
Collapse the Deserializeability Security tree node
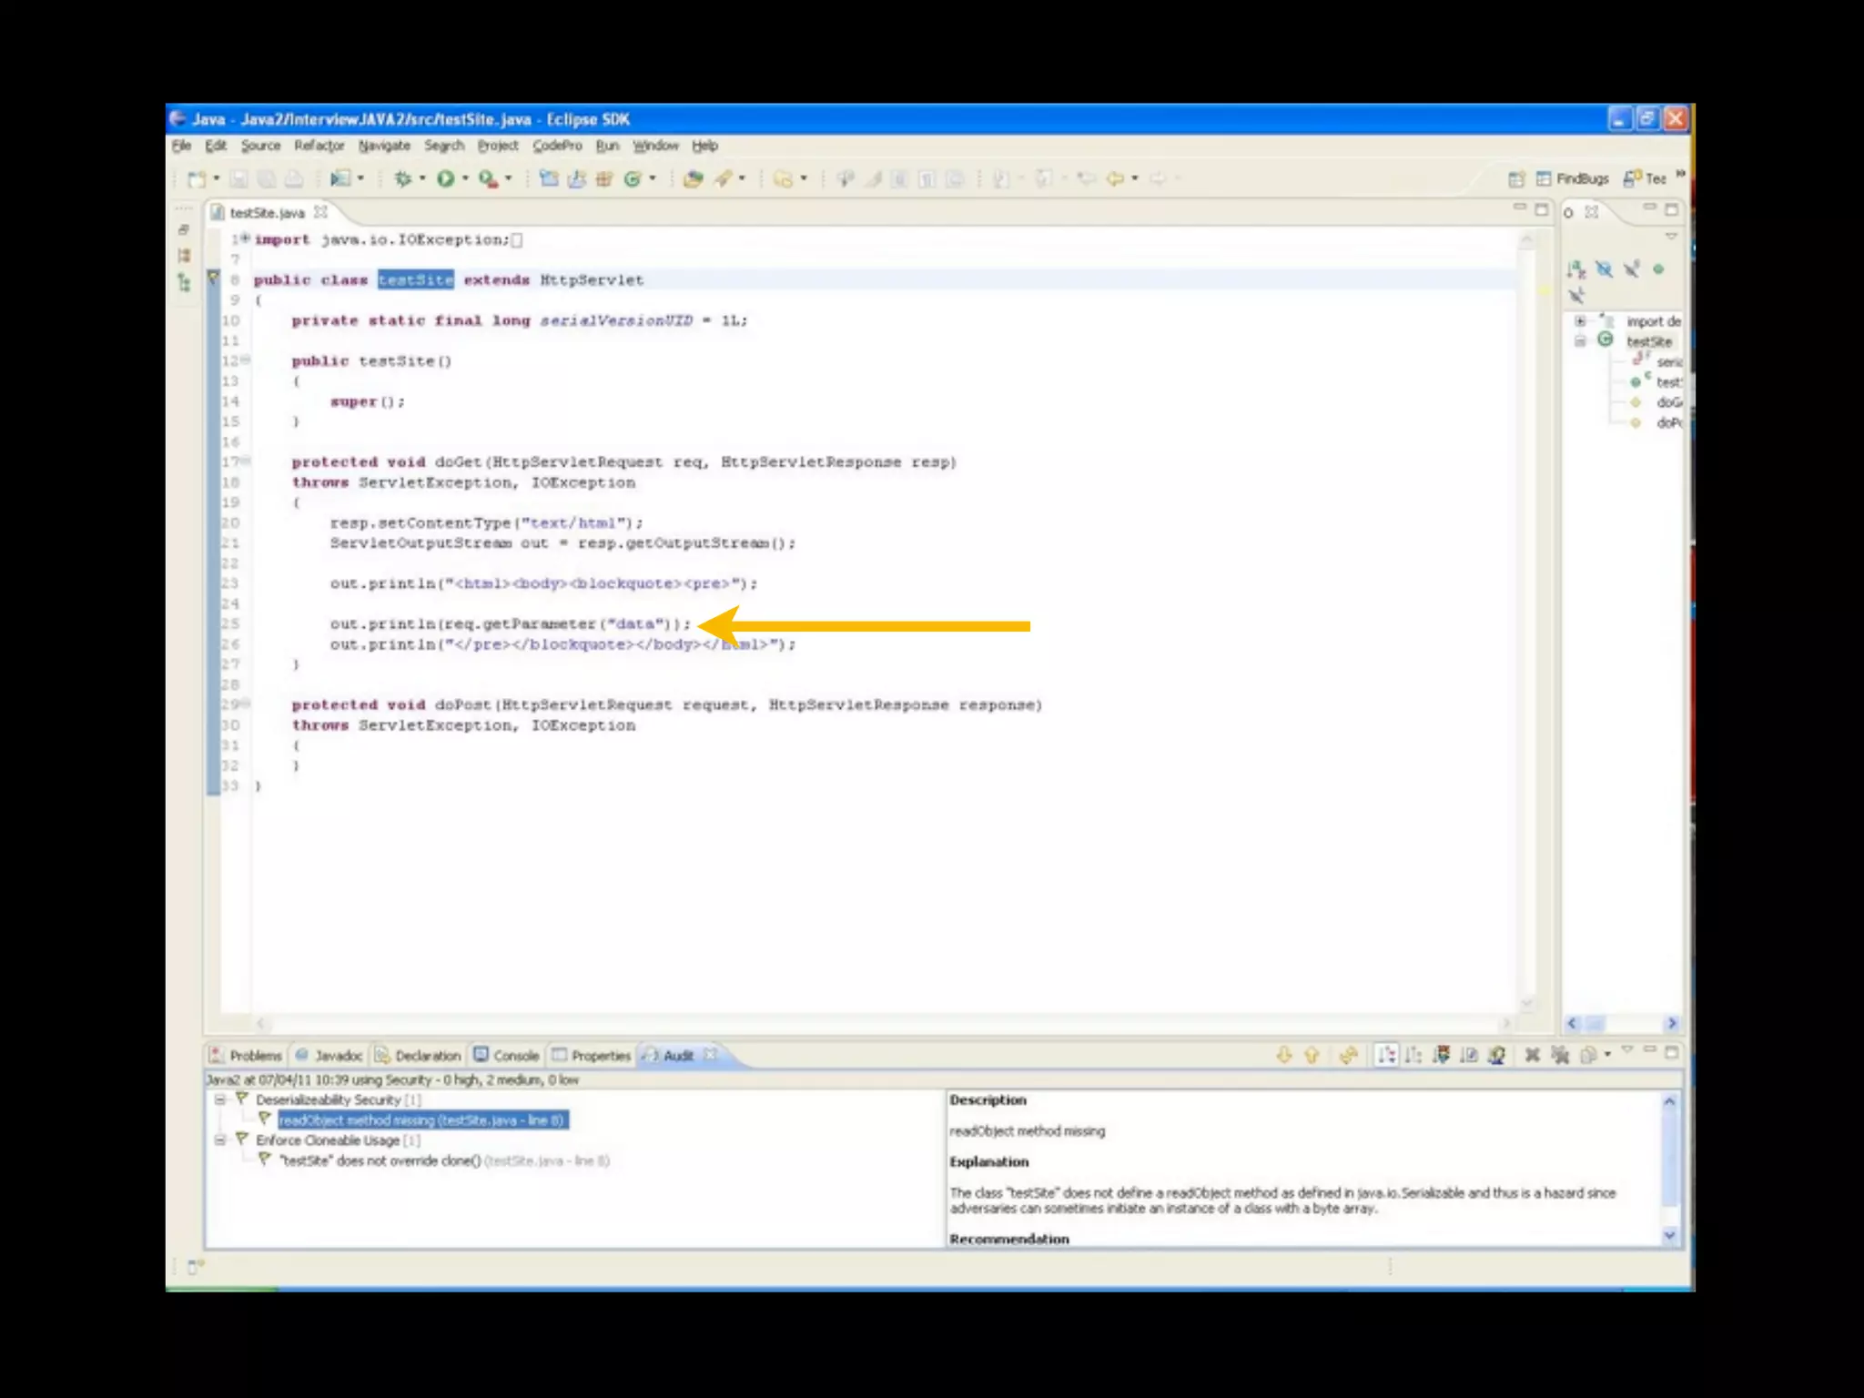pyautogui.click(x=220, y=1099)
